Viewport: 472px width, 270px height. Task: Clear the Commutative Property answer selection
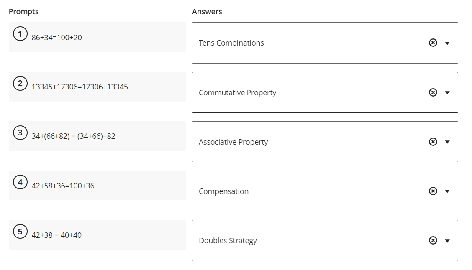(433, 92)
